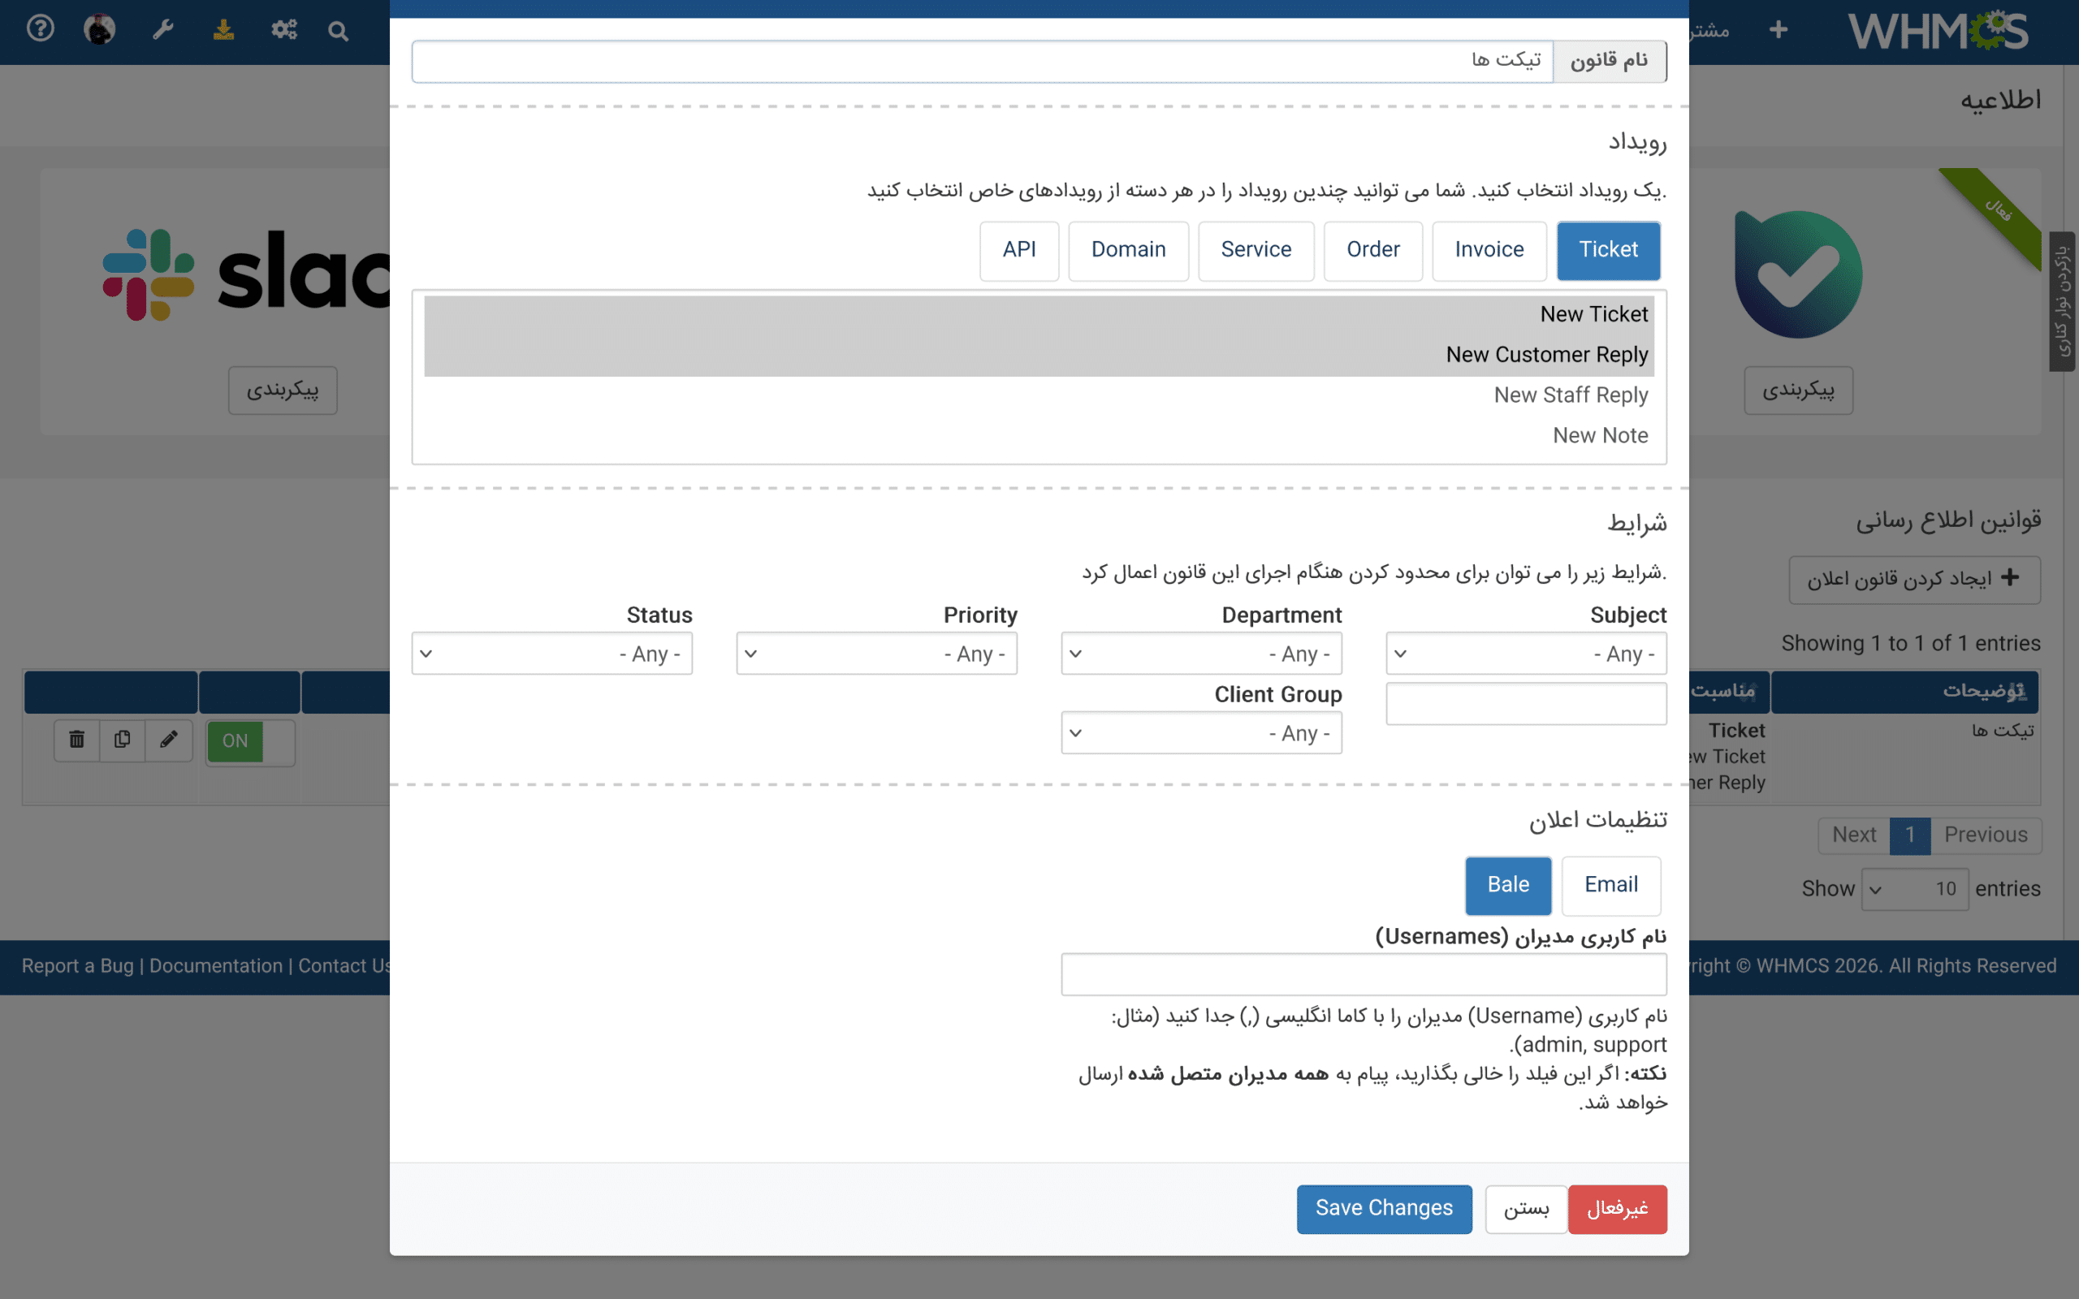Screen dimensions: 2079x1299
Task: Select the Bale notification tab
Action: (x=1508, y=885)
